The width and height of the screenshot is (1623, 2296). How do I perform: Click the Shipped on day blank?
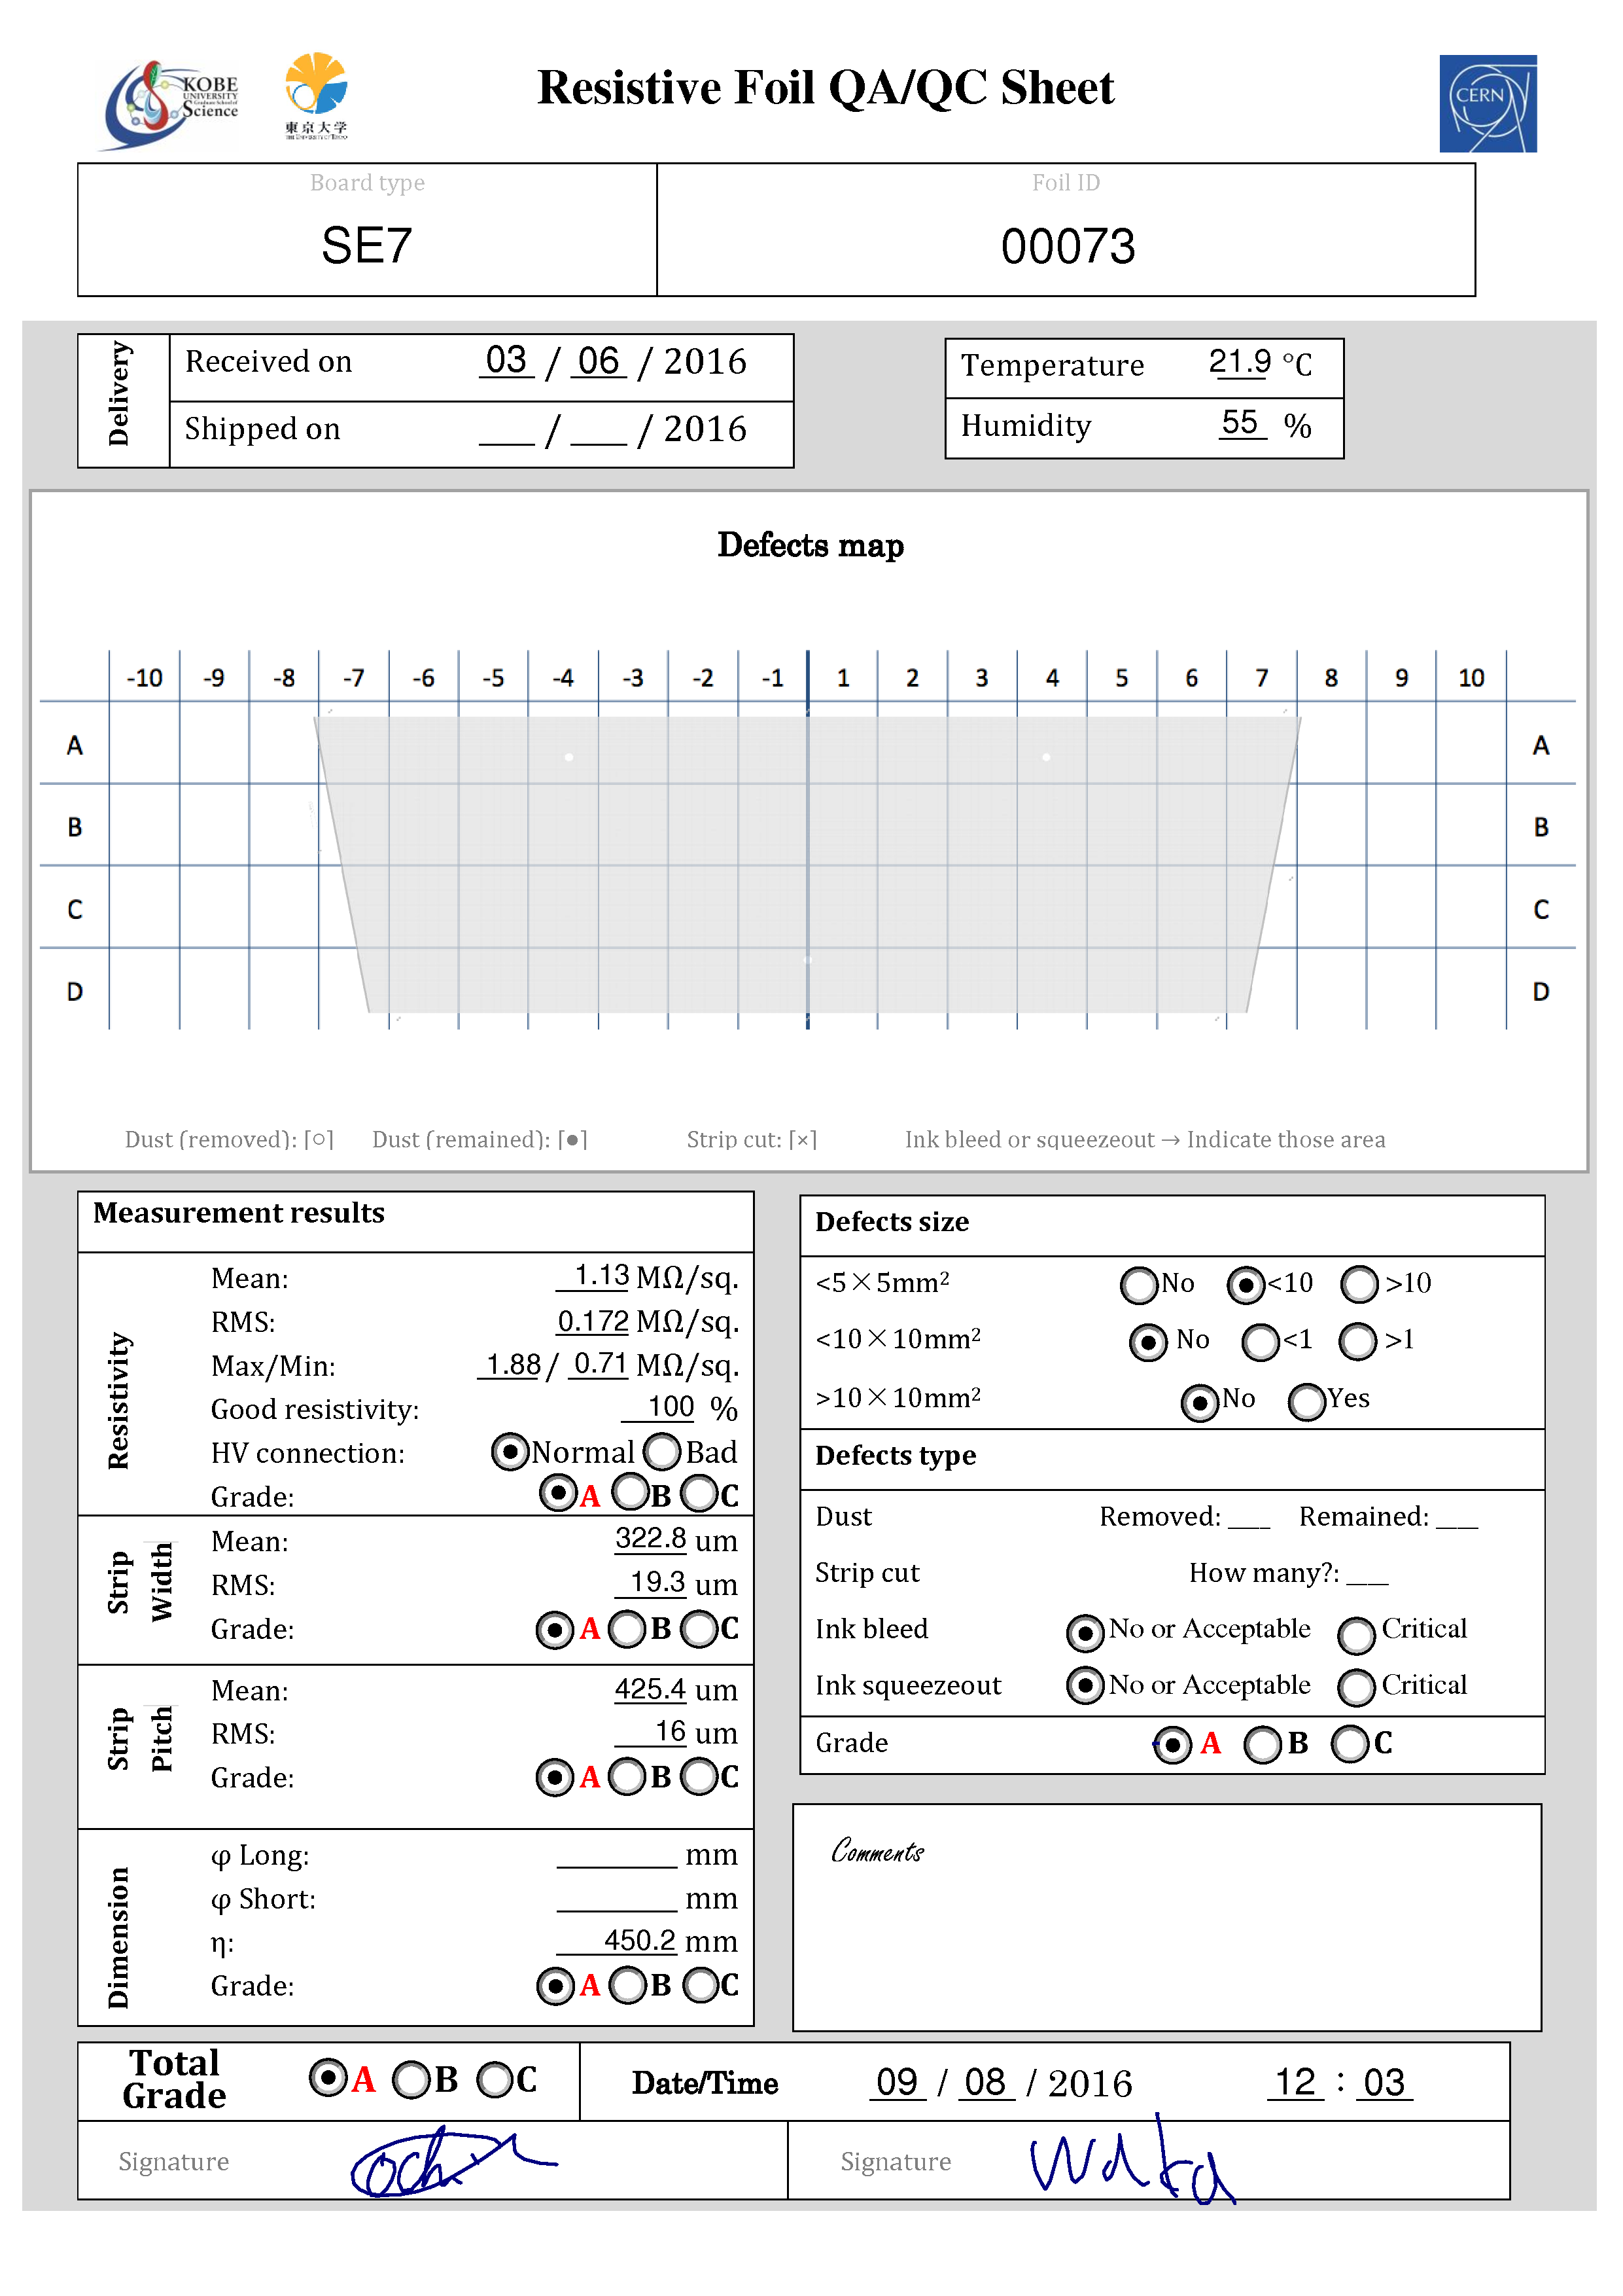point(507,430)
